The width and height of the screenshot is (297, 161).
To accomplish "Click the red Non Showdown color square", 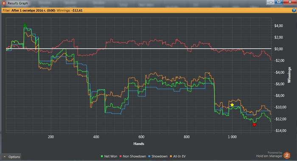I will click(120, 156).
